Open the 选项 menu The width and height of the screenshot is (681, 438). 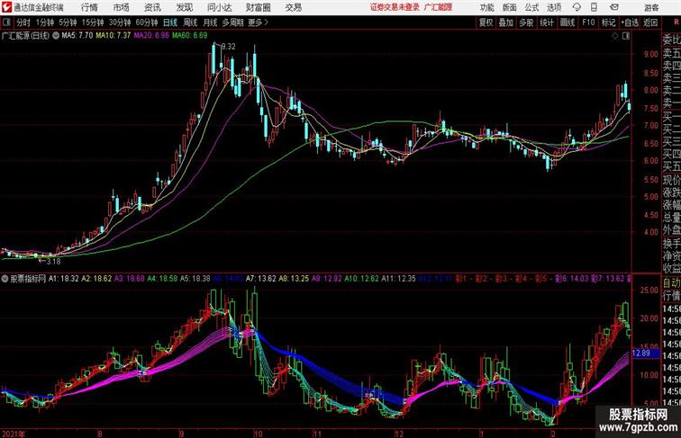(x=554, y=7)
